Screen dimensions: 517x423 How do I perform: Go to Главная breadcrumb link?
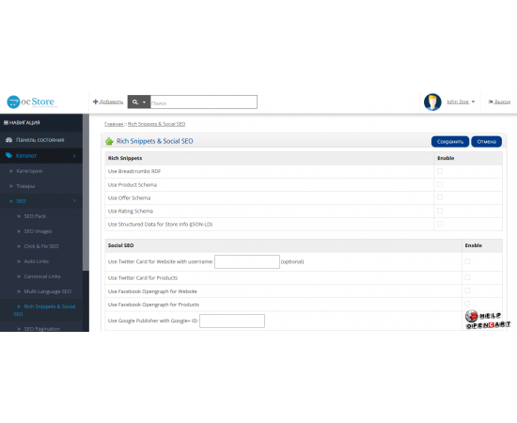[x=114, y=124]
